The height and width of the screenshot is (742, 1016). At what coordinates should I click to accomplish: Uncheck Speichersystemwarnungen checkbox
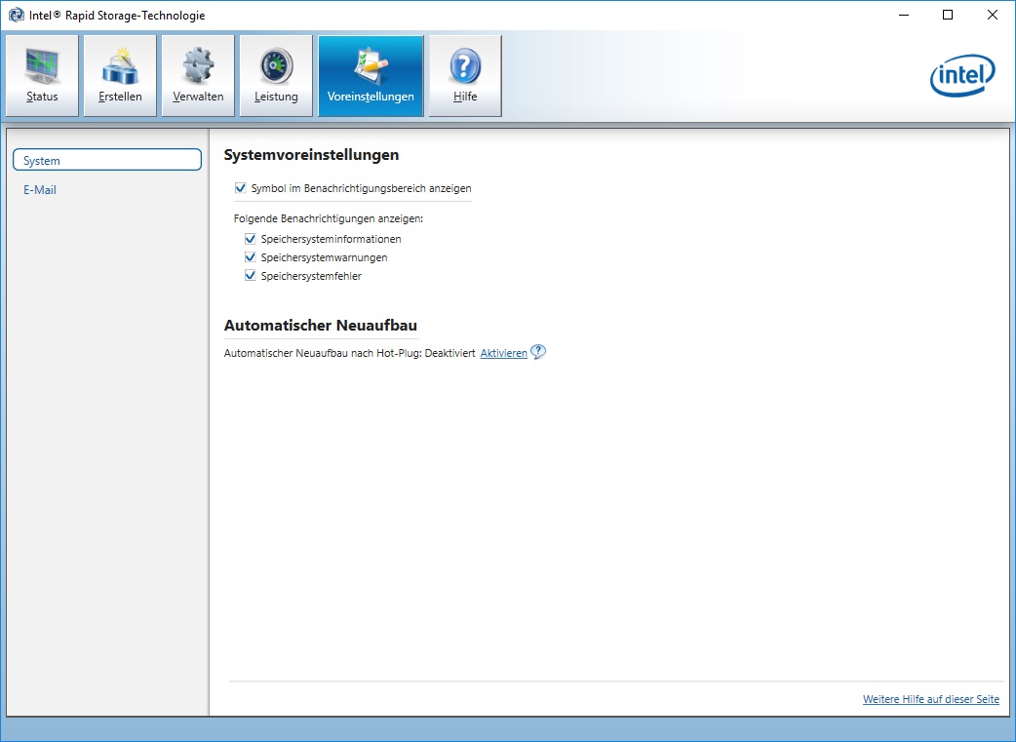tap(251, 257)
